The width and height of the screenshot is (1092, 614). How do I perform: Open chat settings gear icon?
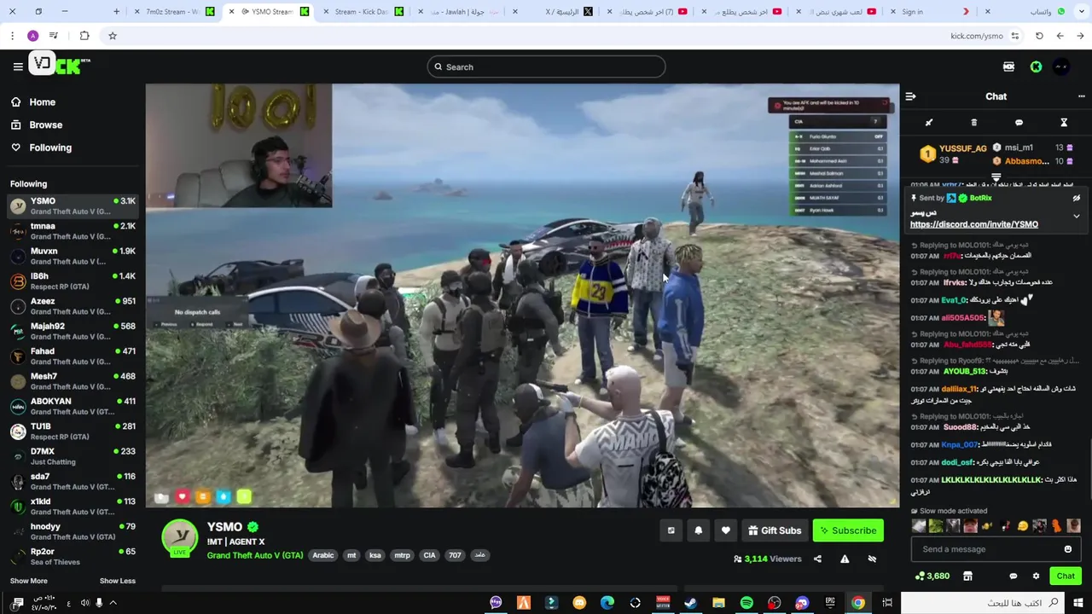[1036, 576]
